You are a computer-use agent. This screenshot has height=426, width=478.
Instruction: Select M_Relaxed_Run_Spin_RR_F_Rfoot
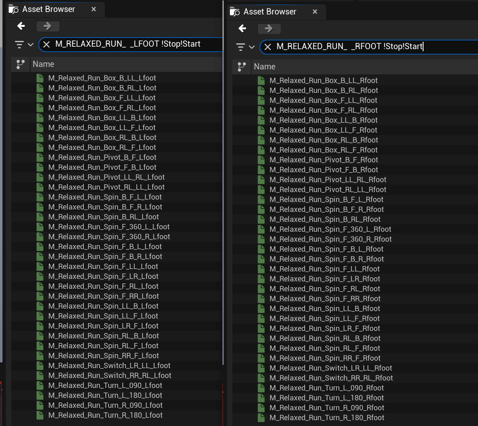pos(325,358)
